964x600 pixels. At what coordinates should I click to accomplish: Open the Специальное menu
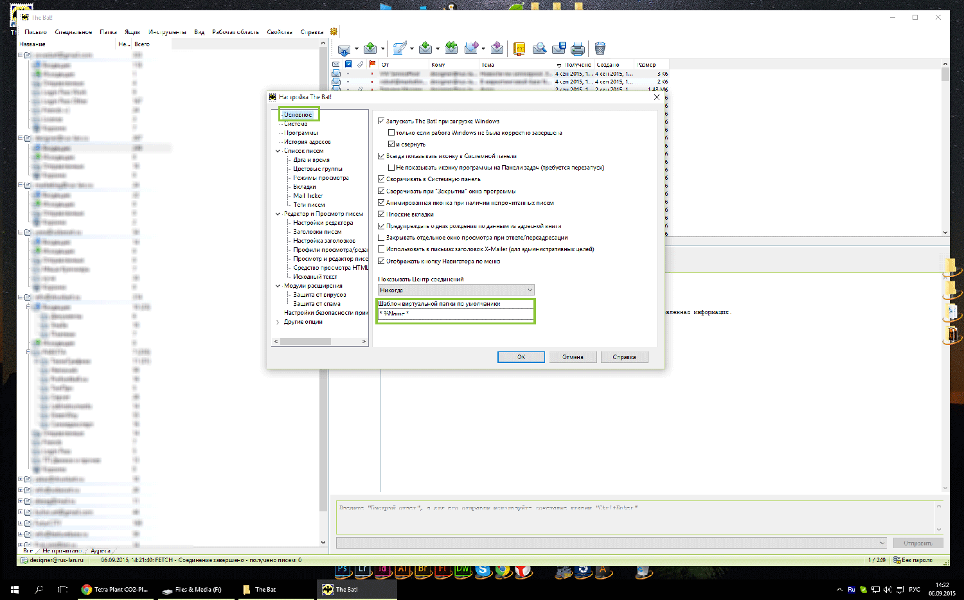pyautogui.click(x=73, y=31)
